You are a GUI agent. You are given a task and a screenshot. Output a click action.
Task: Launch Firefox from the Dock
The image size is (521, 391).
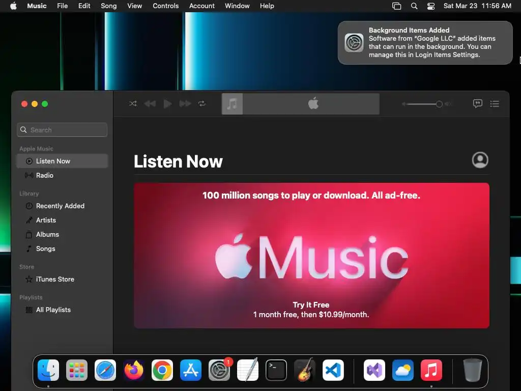pos(134,370)
